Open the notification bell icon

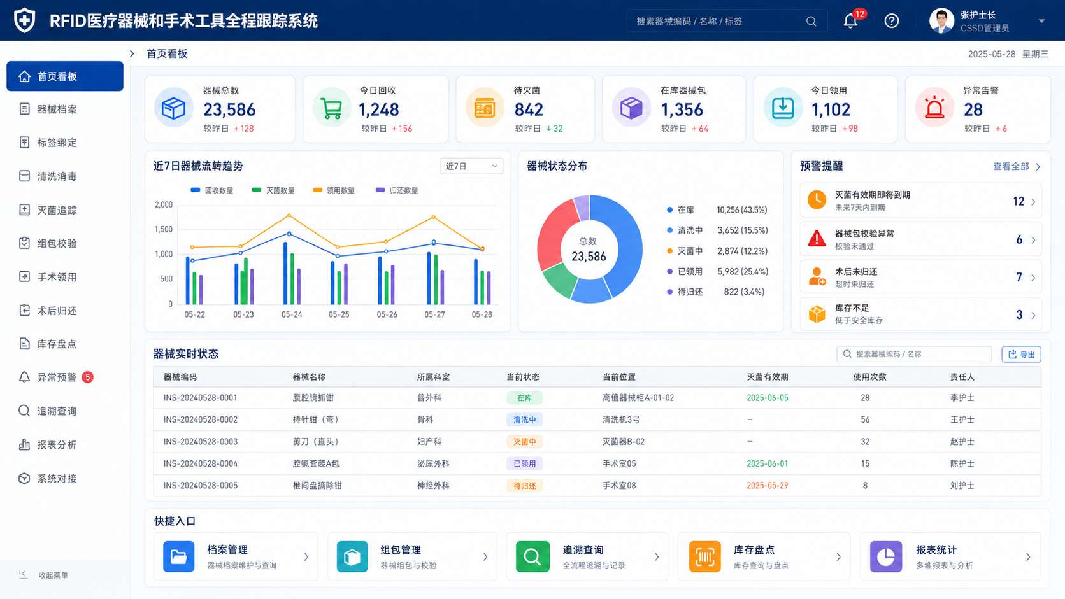point(850,21)
